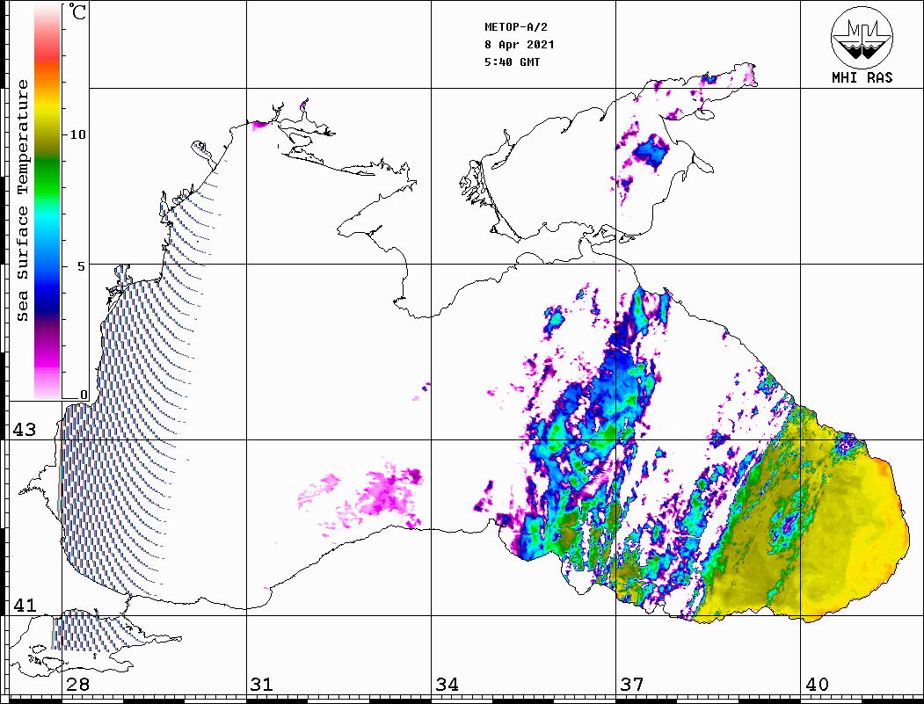This screenshot has width=924, height=704.
Task: Click longitude label 40 on bottom axis
Action: pos(817,685)
